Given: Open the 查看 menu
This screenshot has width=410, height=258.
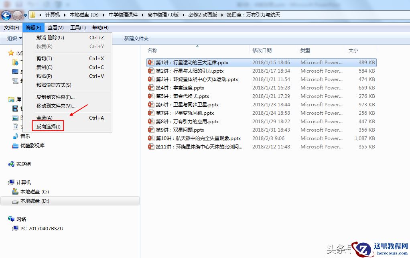Looking at the screenshot, I should point(55,27).
